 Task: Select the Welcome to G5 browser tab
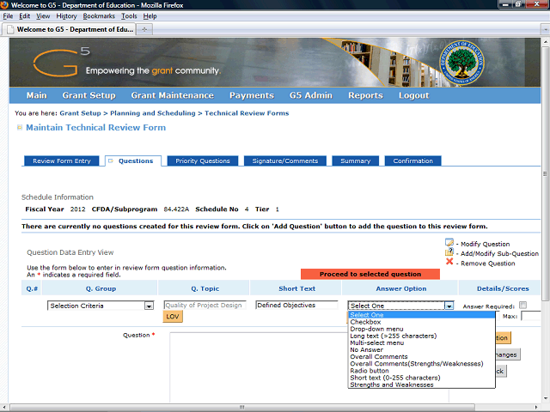tap(69, 29)
